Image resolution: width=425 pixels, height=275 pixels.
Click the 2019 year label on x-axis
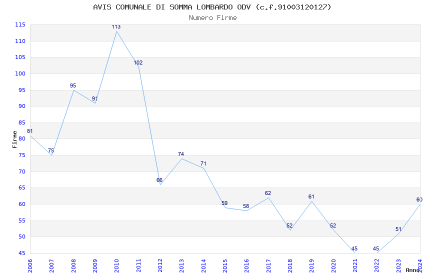311,265
